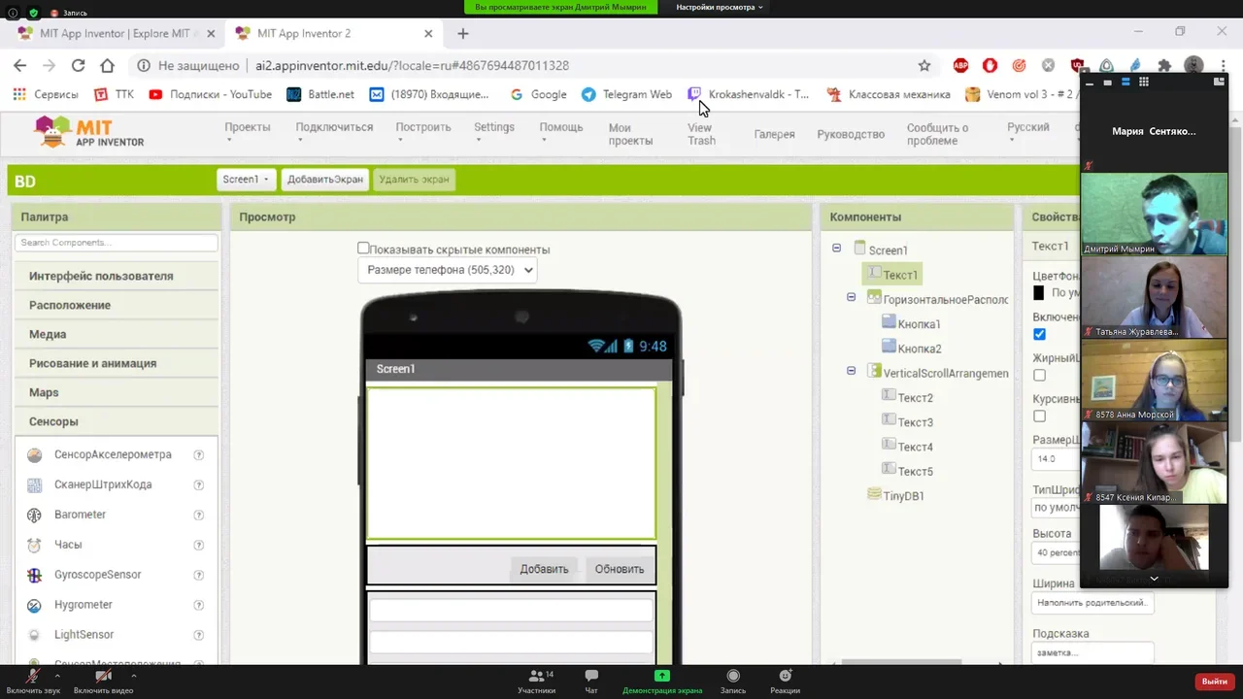Expand the Расположение palette section

tap(70, 305)
